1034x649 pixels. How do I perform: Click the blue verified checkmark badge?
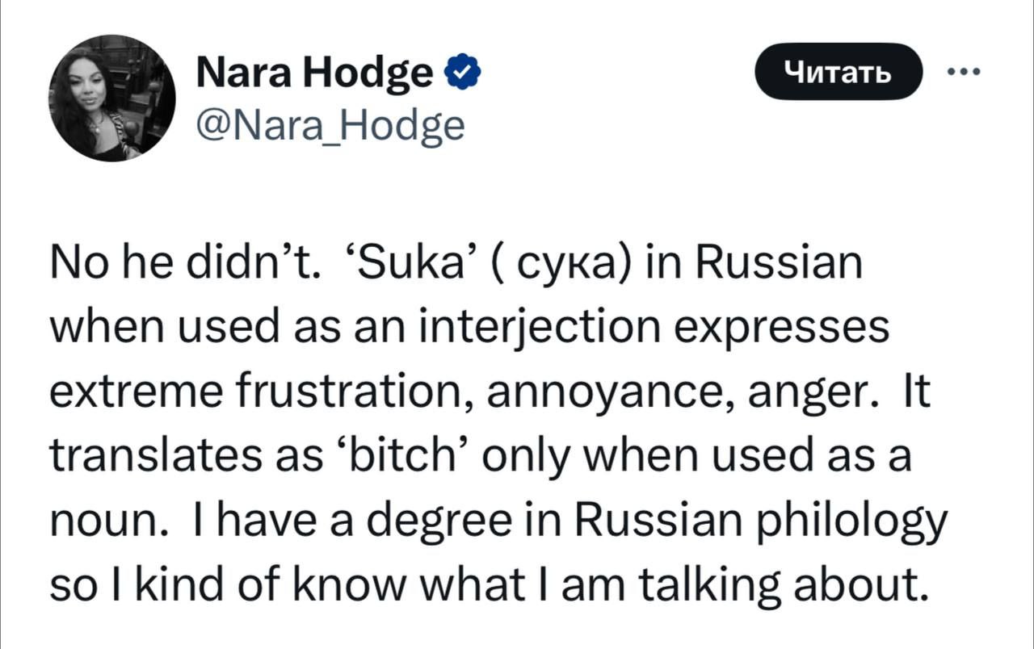click(464, 74)
